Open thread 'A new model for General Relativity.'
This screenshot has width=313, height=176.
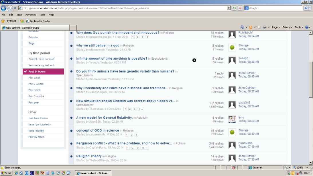104,118
